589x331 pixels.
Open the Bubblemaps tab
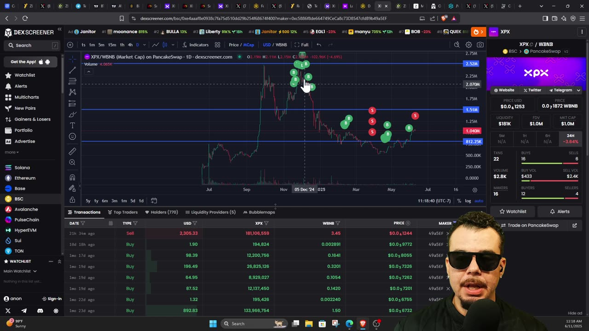point(259,212)
